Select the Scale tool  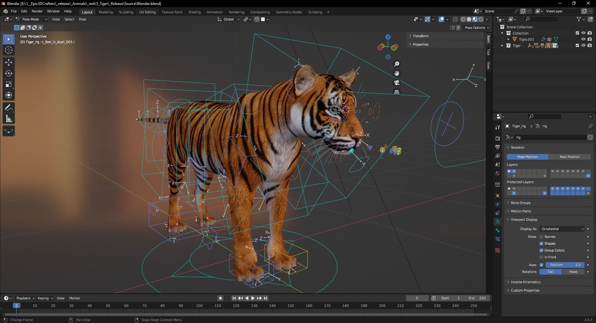pyautogui.click(x=9, y=84)
